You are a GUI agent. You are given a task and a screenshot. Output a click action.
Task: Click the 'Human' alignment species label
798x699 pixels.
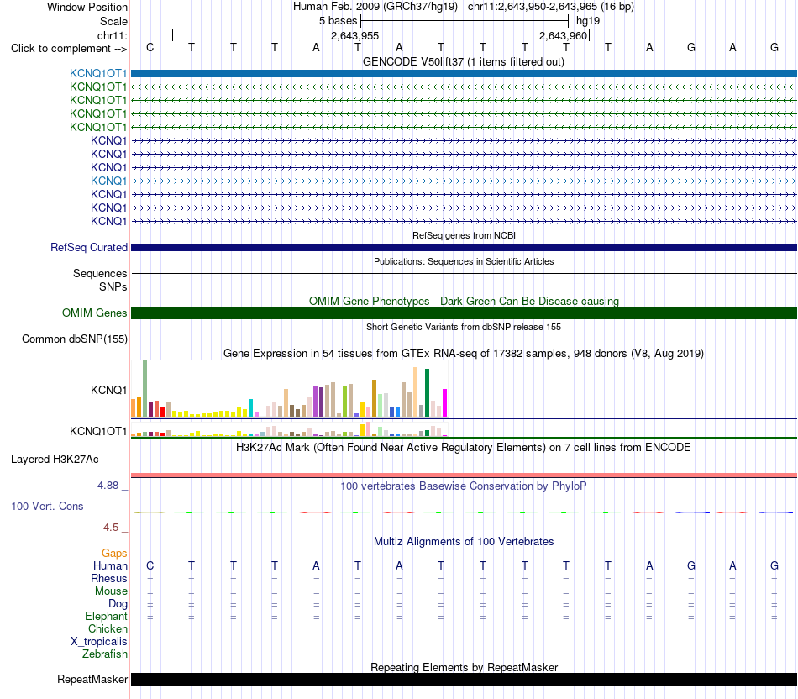point(110,566)
